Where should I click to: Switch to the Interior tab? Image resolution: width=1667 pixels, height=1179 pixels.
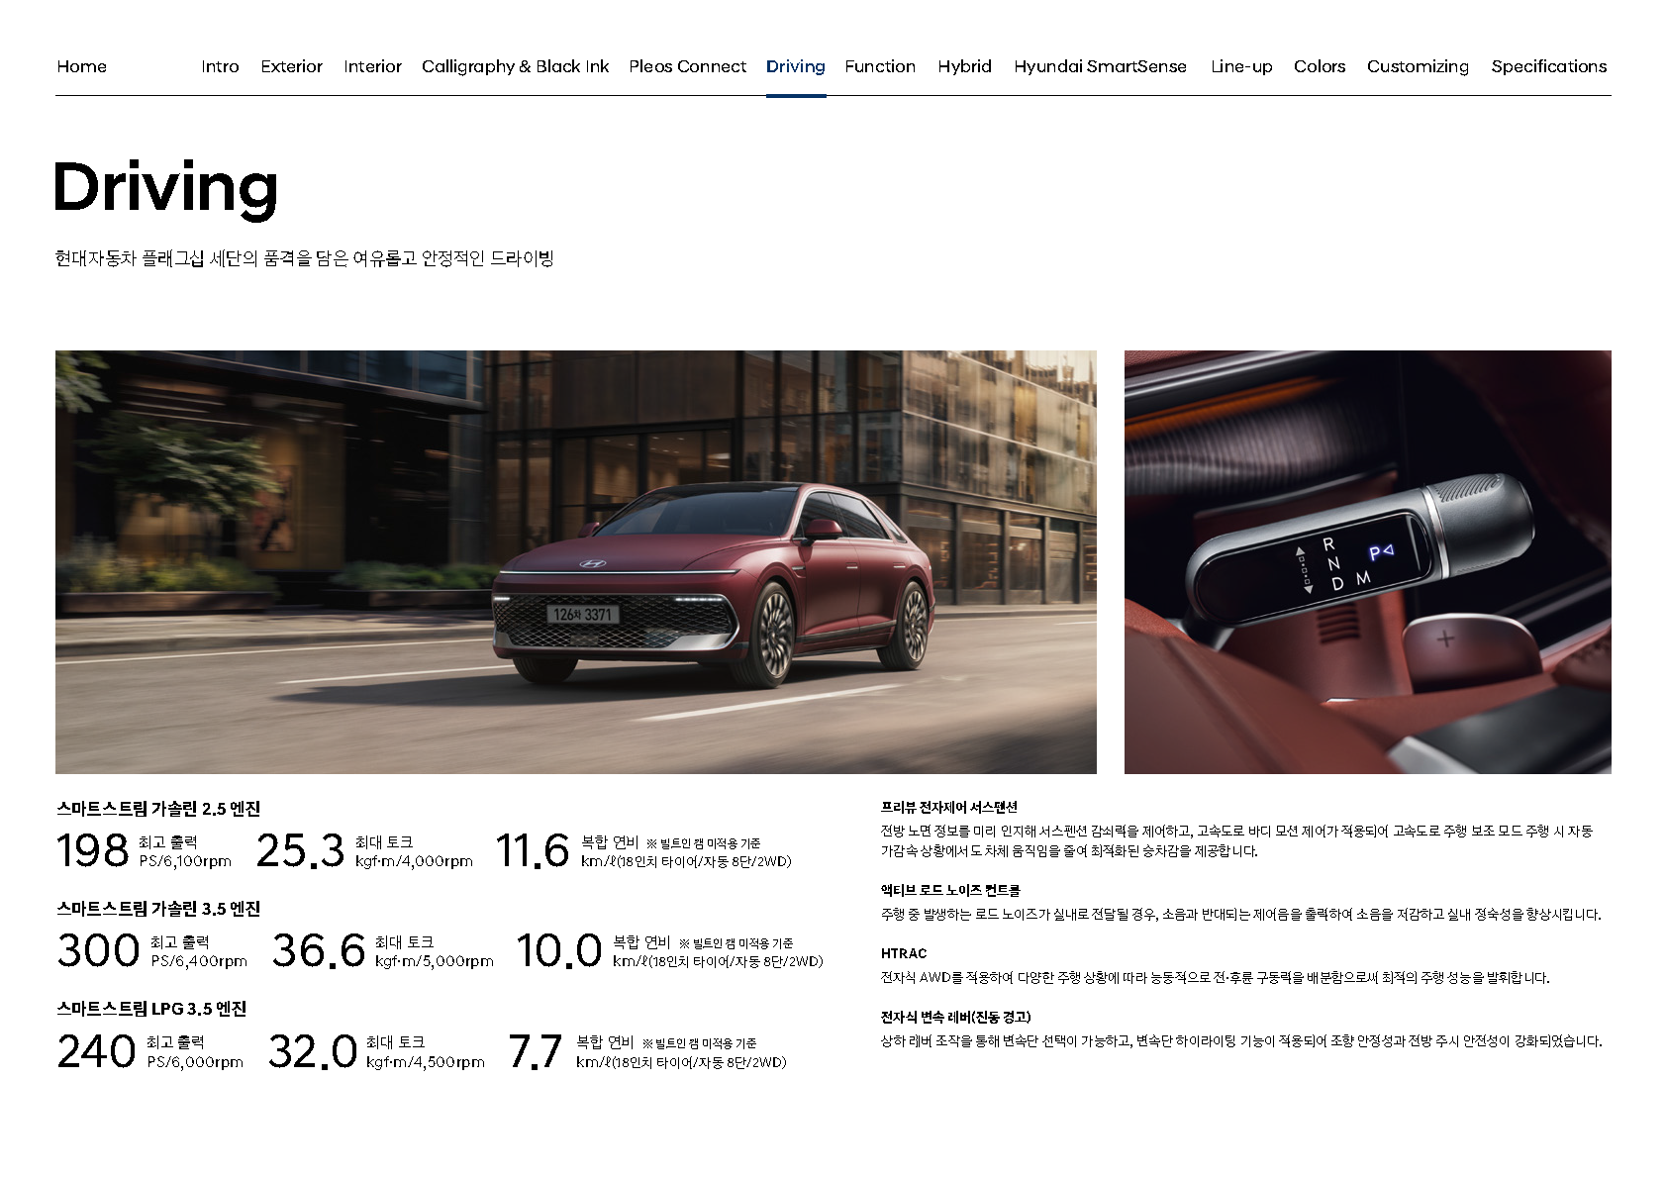click(372, 66)
